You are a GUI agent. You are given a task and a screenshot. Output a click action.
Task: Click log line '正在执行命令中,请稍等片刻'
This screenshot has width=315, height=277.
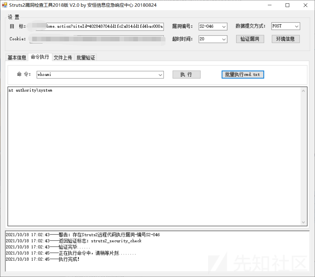pyautogui.click(x=71, y=253)
